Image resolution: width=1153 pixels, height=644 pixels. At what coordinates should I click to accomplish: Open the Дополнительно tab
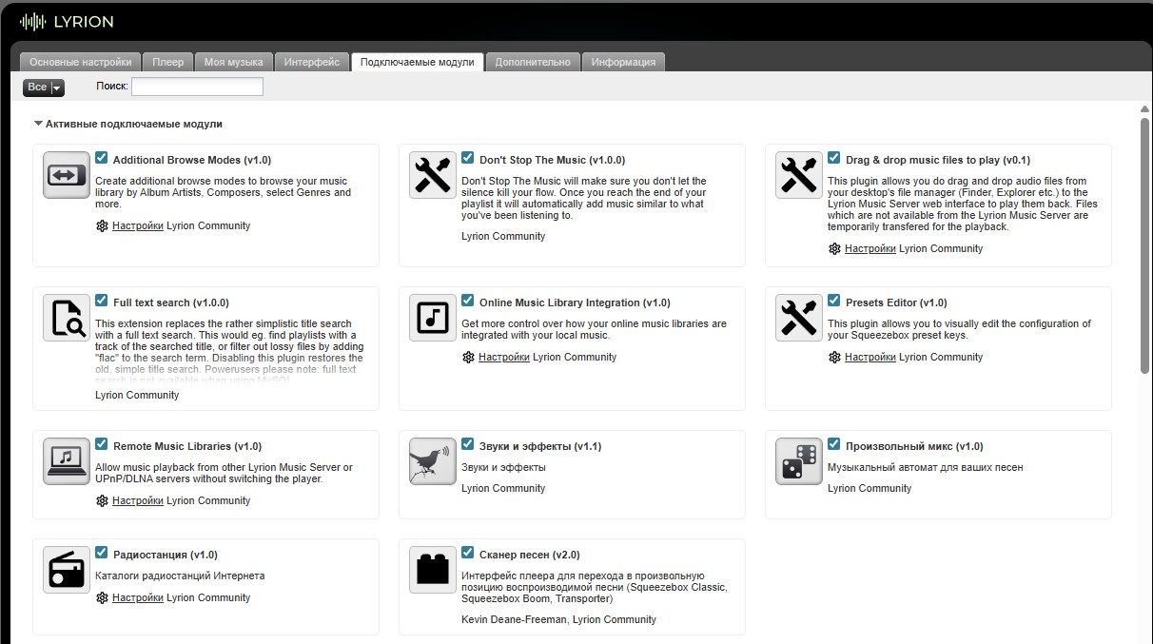click(x=533, y=62)
